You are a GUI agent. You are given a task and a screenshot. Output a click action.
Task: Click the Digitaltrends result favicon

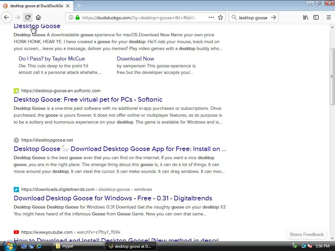point(16,189)
